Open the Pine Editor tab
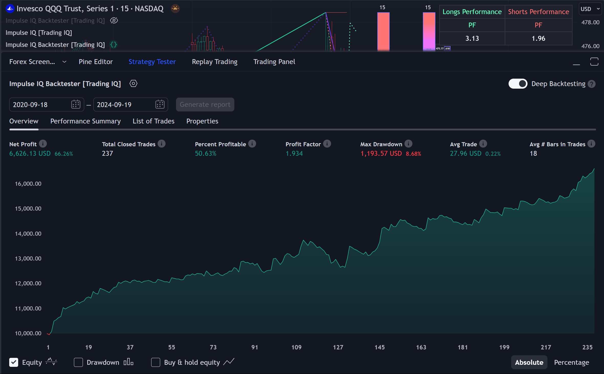This screenshot has width=604, height=374. coord(96,62)
